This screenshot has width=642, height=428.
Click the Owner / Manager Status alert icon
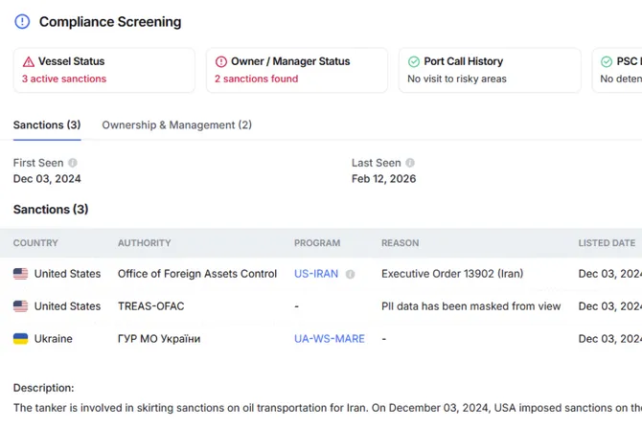pos(221,61)
